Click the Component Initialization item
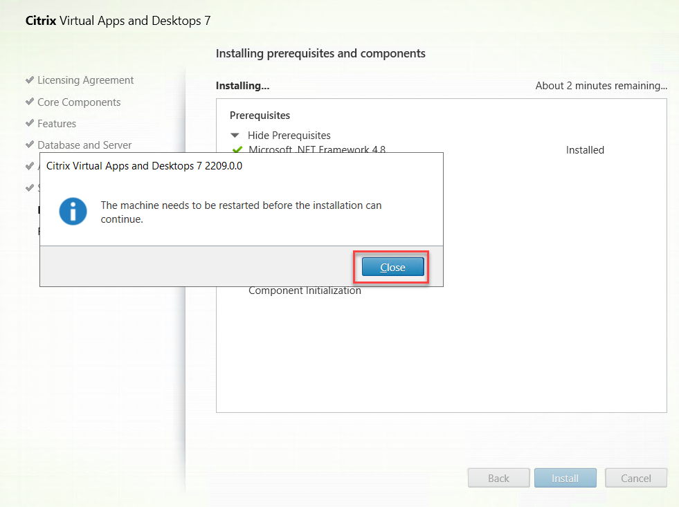 point(305,291)
